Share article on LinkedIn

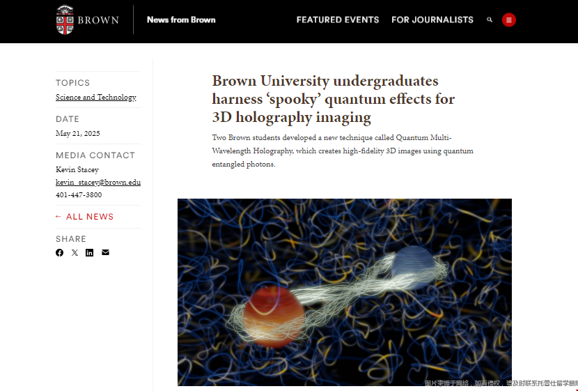pos(90,252)
